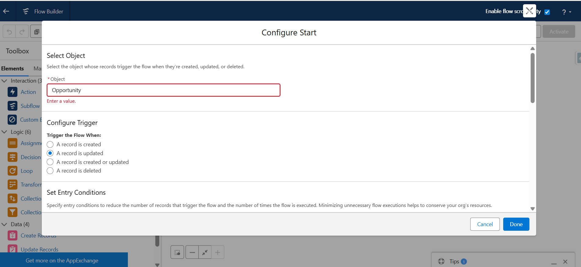The height and width of the screenshot is (267, 581).
Task: Click the fit-to-view canvas icon
Action: 205,252
